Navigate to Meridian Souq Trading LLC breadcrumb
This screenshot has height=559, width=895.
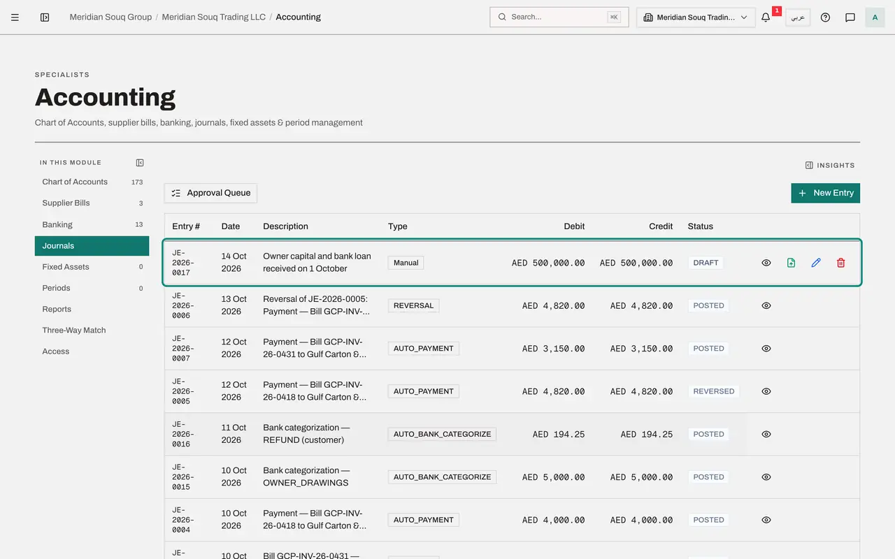(x=214, y=17)
